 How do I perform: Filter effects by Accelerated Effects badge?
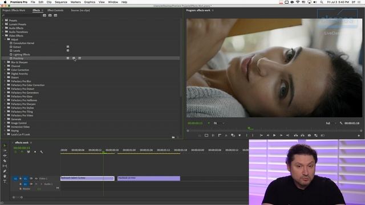click(44, 15)
